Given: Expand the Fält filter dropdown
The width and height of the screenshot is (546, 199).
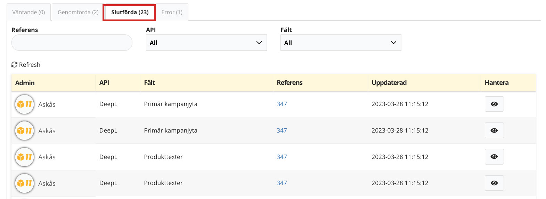Looking at the screenshot, I should coord(341,43).
